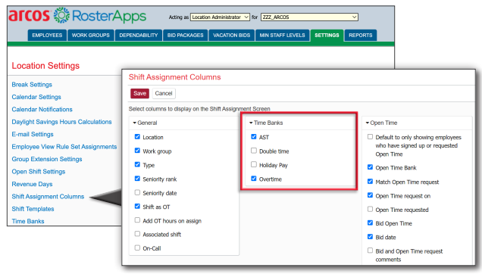Open Shift Assignment Columns link

(x=48, y=197)
